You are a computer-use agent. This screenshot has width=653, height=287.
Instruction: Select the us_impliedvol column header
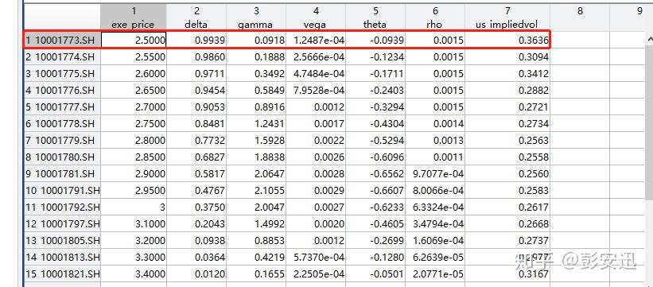click(507, 17)
